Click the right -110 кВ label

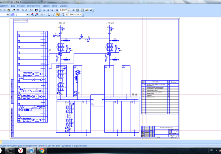110,23
